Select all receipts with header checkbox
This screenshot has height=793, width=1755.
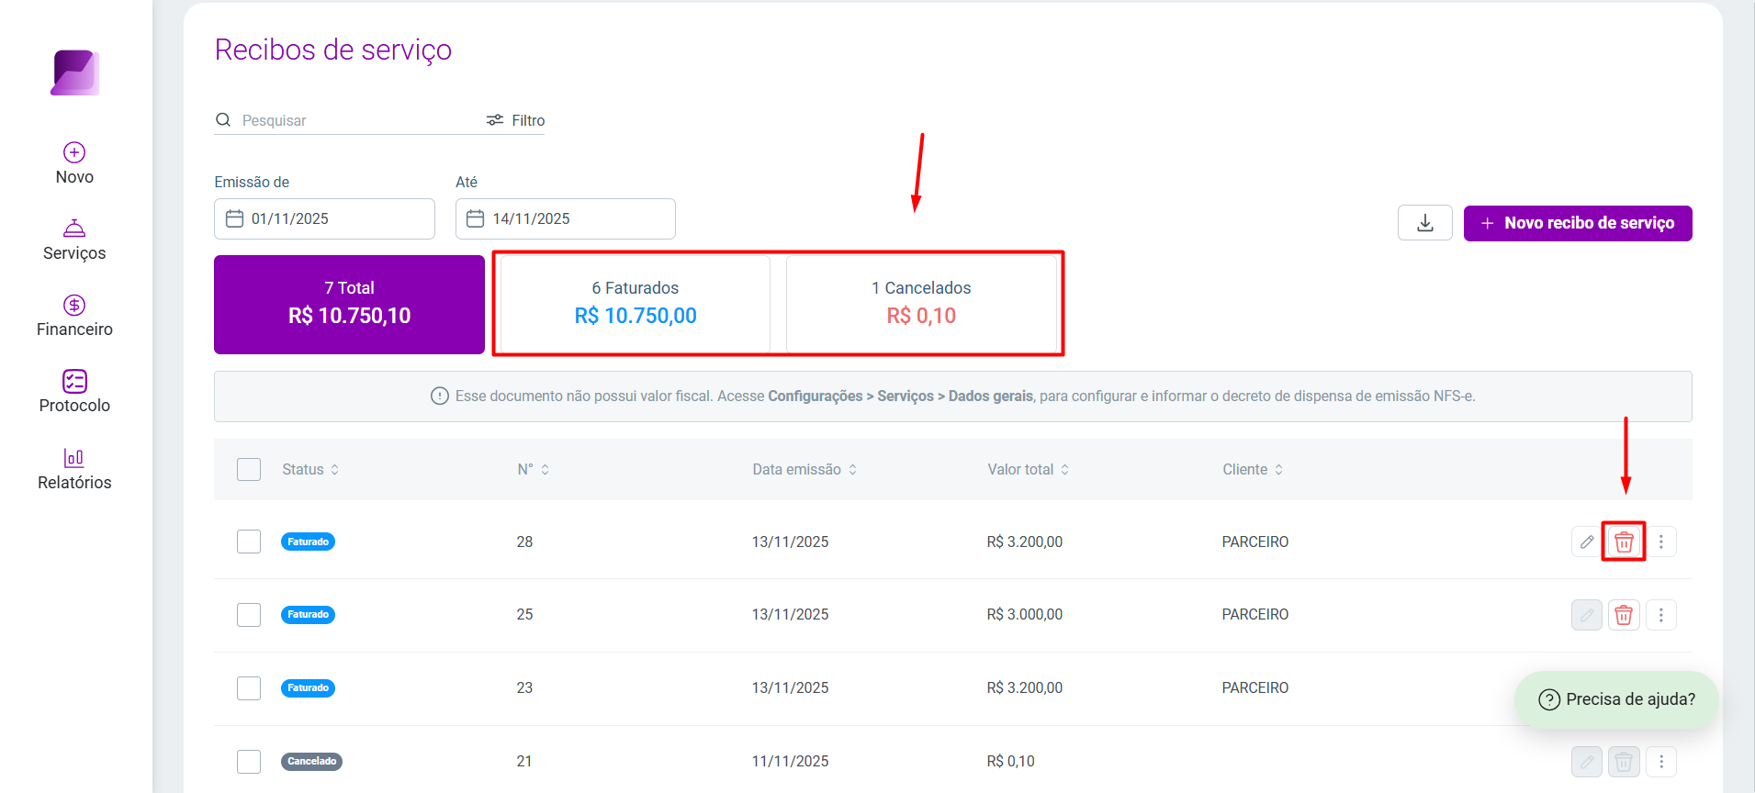[x=249, y=469]
